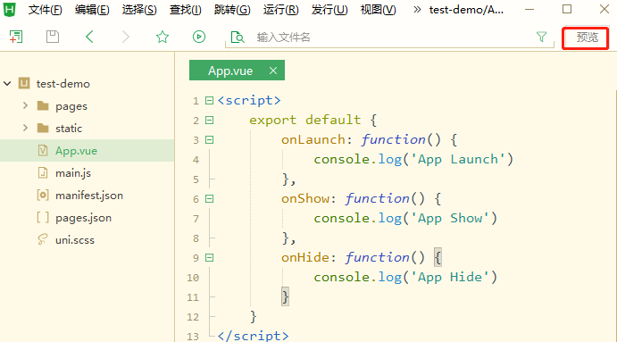Image resolution: width=617 pixels, height=342 pixels.
Task: Click the closing </script> tag
Action: [x=253, y=336]
